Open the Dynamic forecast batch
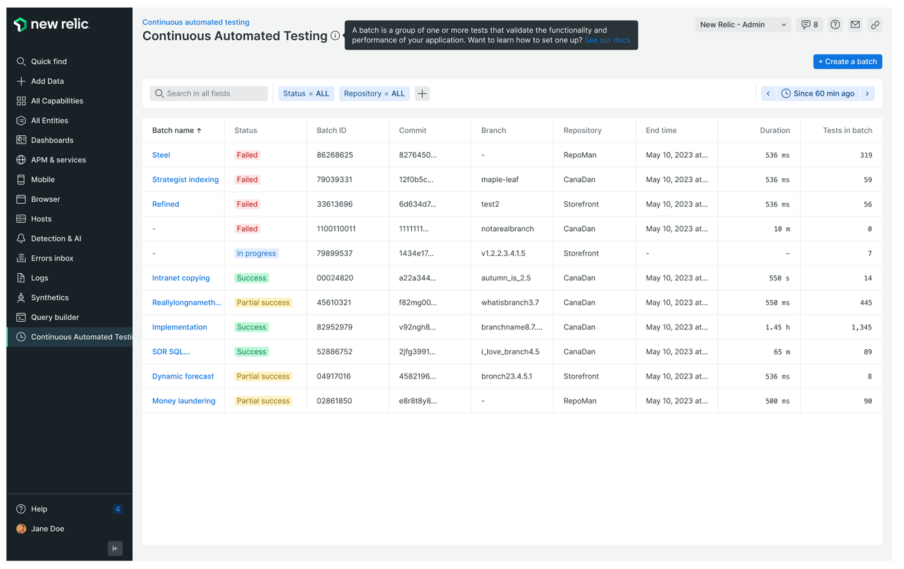The width and height of the screenshot is (904, 569). coord(183,376)
